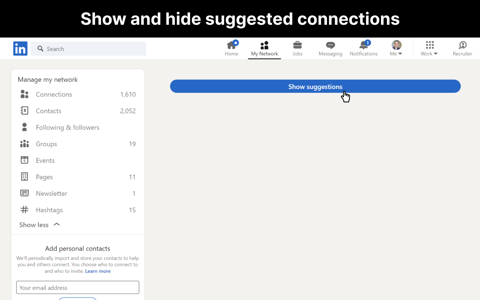Select the My Network tab label
The height and width of the screenshot is (300, 480).
[264, 54]
